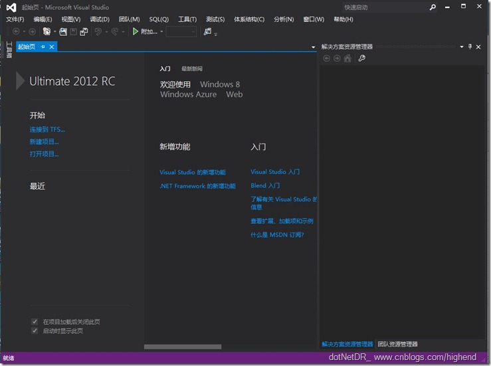Click the 新建项目... link

(44, 141)
